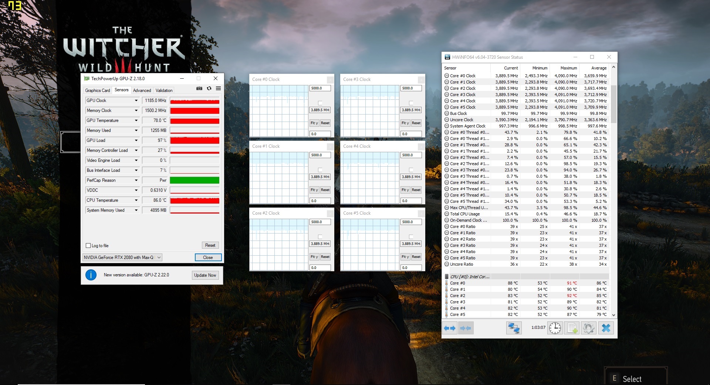Start logging with the HWiNFO log file icon
710x385 pixels.
click(x=572, y=328)
